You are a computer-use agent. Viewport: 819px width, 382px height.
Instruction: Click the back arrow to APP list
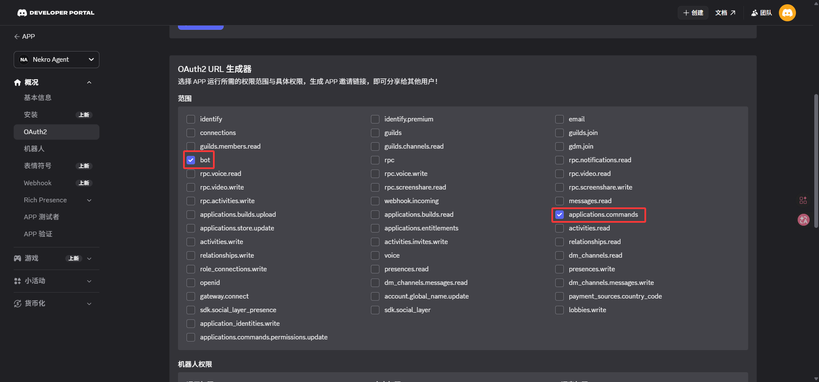coord(17,37)
